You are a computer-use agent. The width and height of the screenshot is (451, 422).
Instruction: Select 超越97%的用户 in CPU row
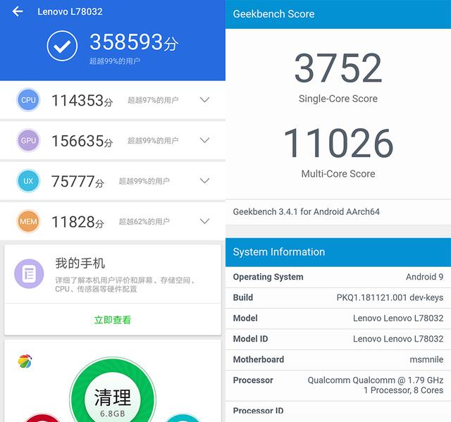pyautogui.click(x=153, y=100)
